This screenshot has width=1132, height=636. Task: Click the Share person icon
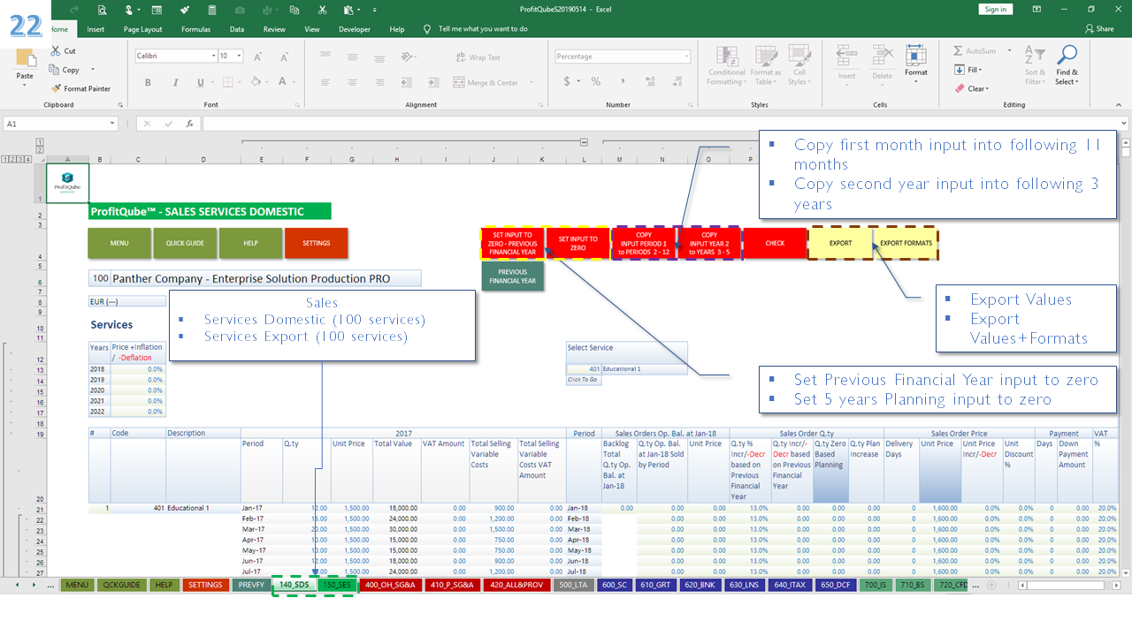(x=1090, y=28)
